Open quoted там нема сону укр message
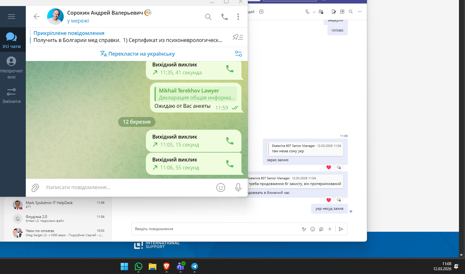The width and height of the screenshot is (465, 274). [x=305, y=148]
